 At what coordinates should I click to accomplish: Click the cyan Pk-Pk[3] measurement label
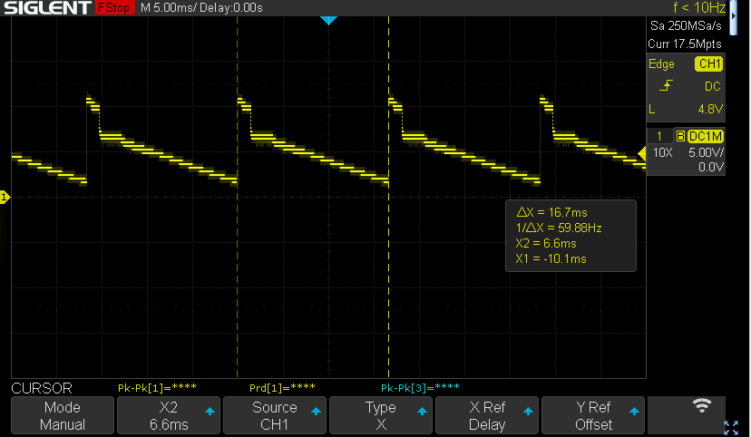click(420, 387)
